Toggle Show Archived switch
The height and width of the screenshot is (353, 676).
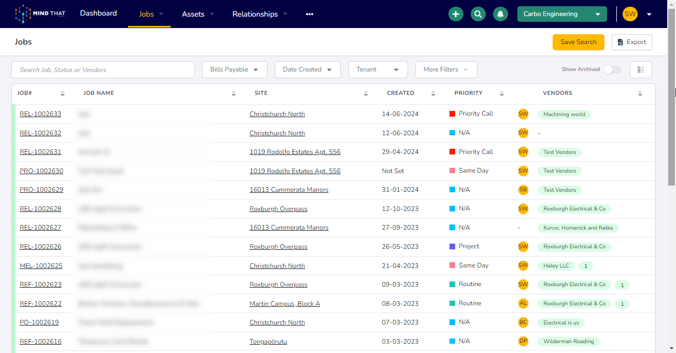click(612, 69)
